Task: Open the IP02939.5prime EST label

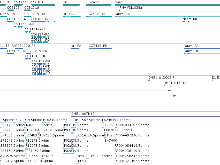Action: pos(76,146)
